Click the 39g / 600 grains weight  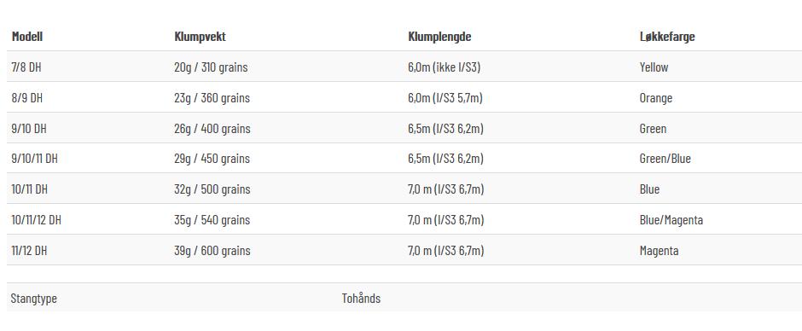pos(212,251)
